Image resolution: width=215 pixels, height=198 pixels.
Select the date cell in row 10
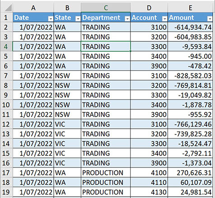click(x=33, y=105)
